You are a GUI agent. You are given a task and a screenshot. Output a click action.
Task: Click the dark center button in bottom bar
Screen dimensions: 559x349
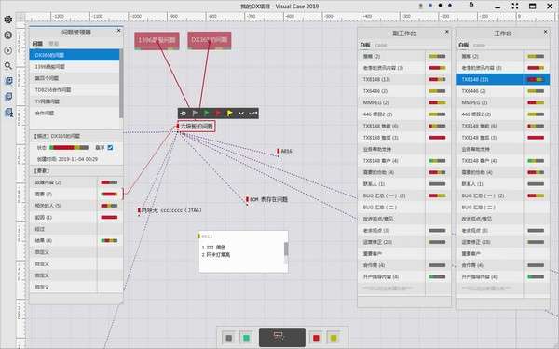(282, 337)
